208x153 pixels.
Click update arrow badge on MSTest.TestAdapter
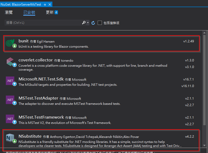tap(15, 103)
